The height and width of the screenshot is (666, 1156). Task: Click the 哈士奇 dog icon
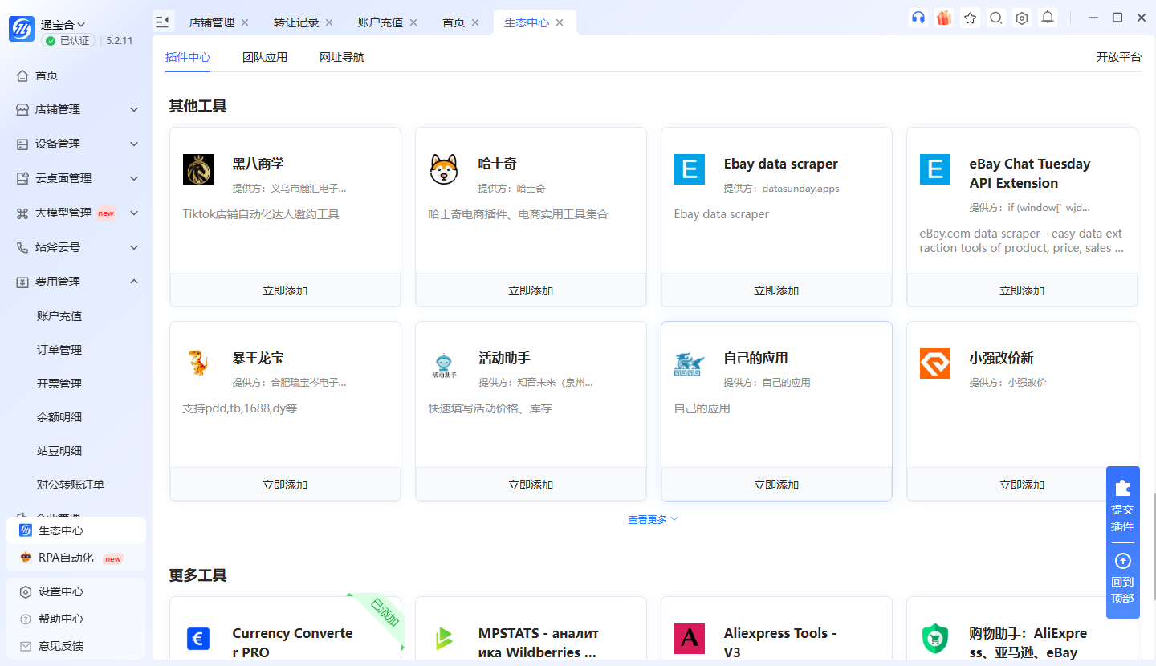click(444, 169)
